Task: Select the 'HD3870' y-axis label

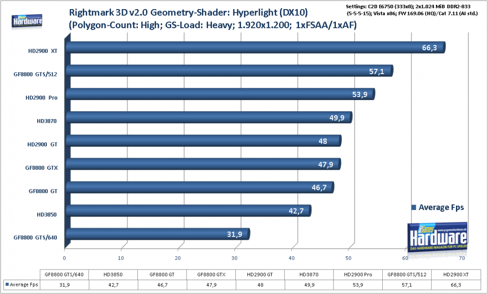Action: tap(47, 121)
